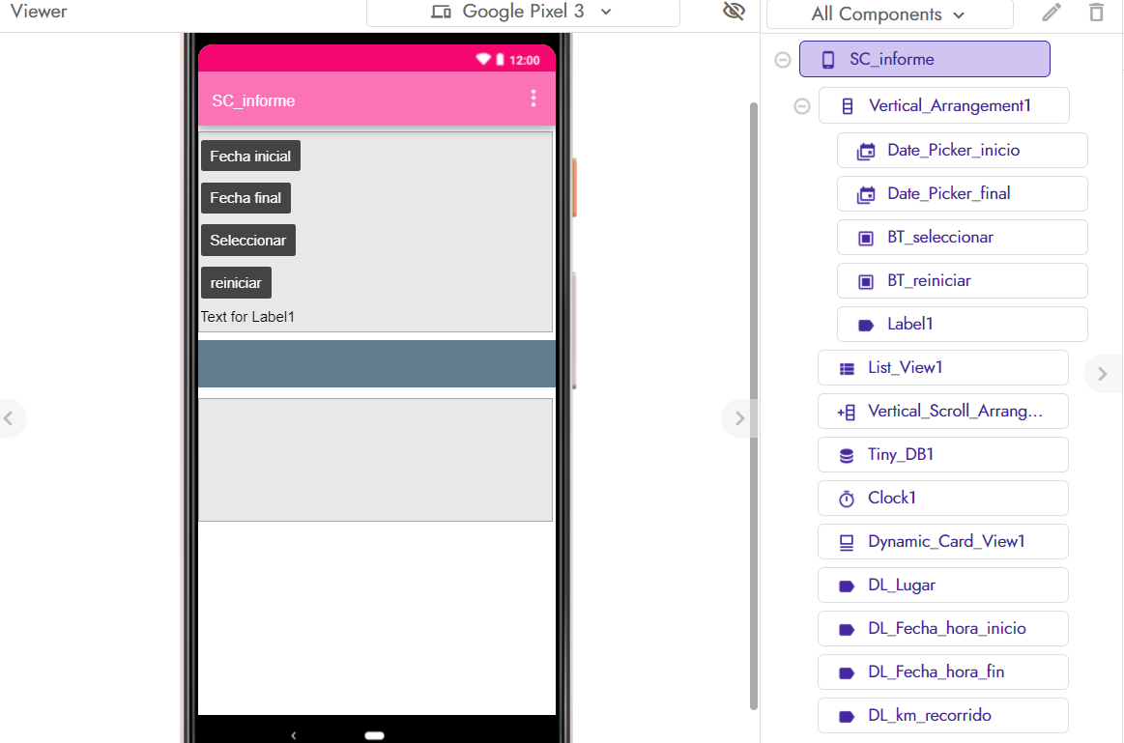Collapse viewer with the right chevron arrow

[739, 418]
